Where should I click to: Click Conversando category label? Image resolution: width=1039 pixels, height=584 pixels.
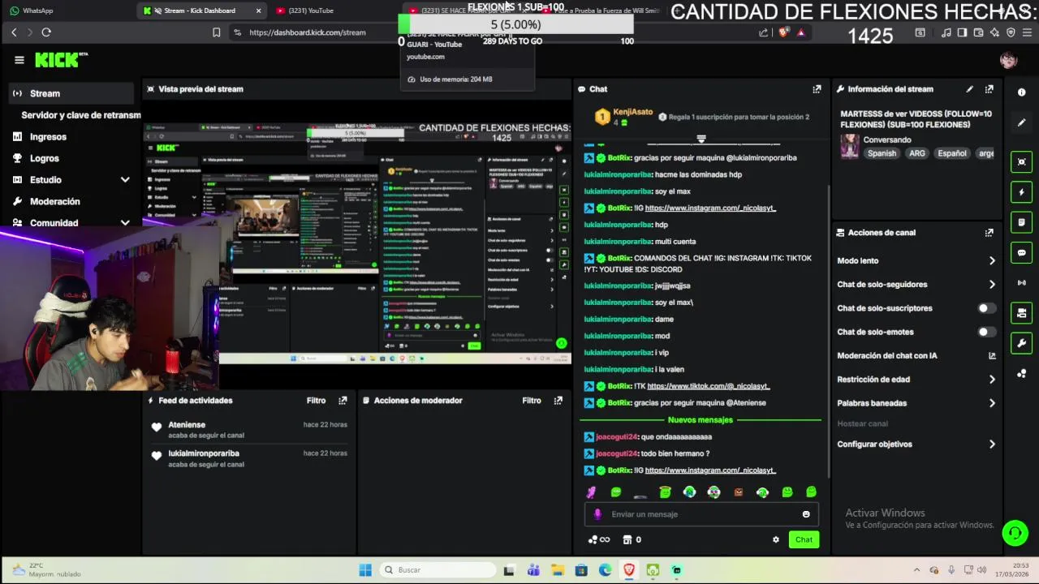[887, 140]
